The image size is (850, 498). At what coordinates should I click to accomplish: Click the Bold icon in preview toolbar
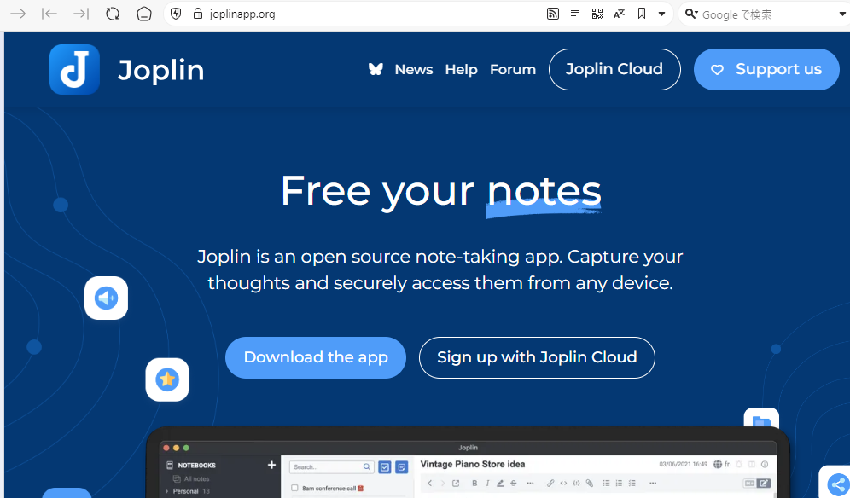(474, 483)
